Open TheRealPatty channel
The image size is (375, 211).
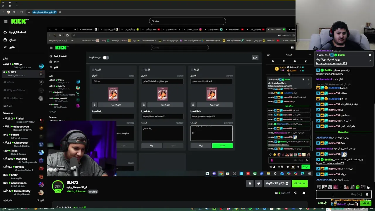point(23,193)
